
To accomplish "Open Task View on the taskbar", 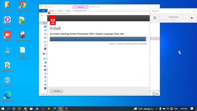I will pos(19,109).
